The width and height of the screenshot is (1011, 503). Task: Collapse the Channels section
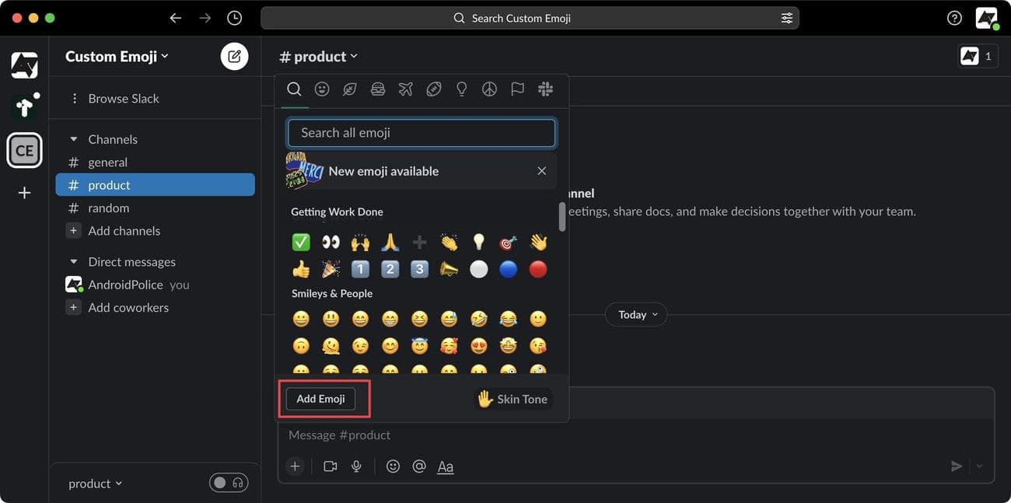72,138
